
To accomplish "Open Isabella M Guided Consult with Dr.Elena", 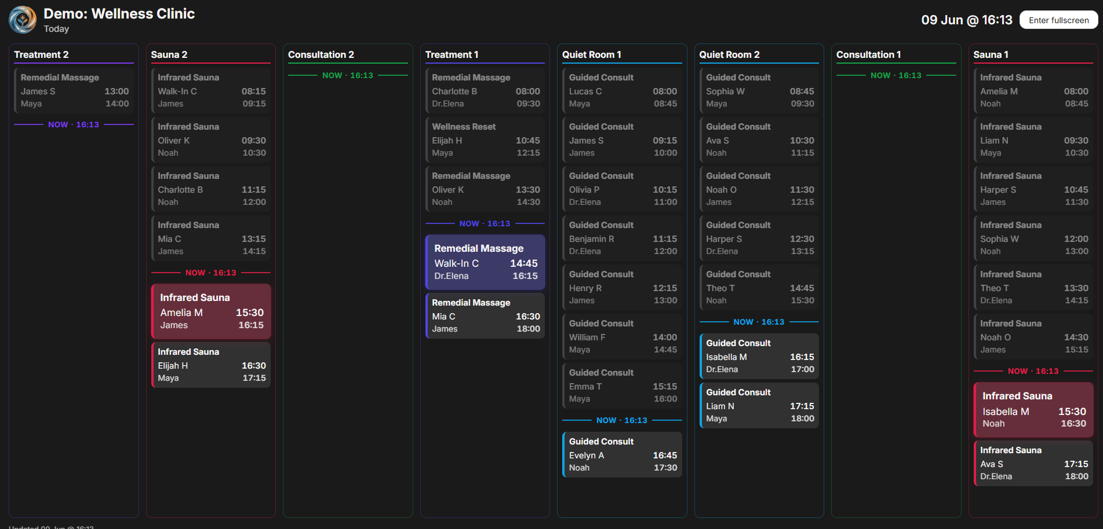I will tap(759, 356).
